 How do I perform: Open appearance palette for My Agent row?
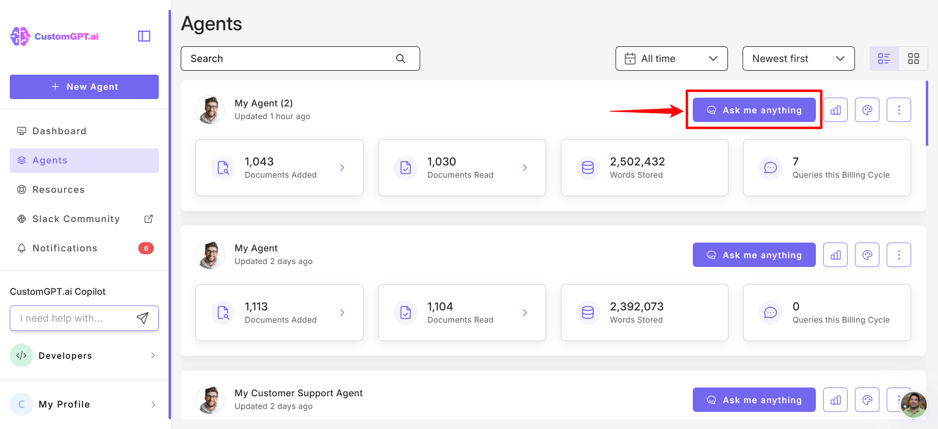867,255
